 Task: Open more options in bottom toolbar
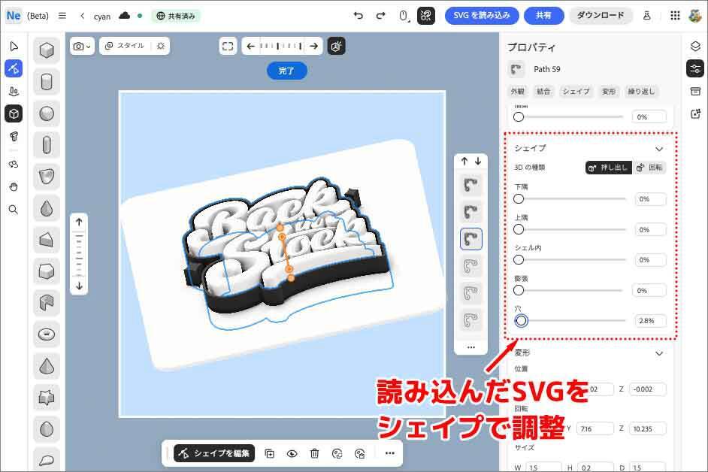point(389,453)
